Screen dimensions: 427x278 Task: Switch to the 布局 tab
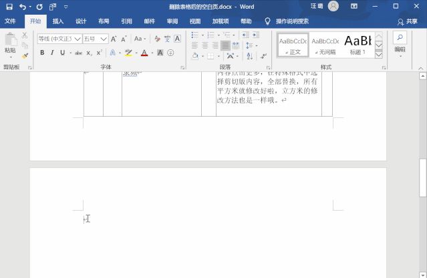104,21
